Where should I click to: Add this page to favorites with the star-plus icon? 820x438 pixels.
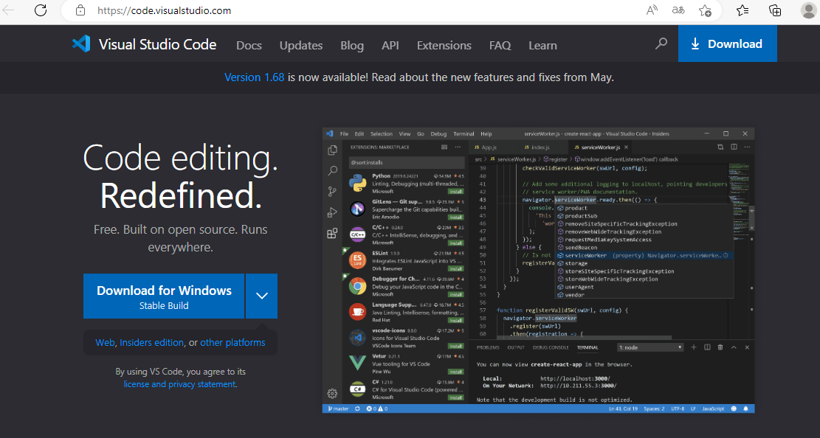click(705, 10)
